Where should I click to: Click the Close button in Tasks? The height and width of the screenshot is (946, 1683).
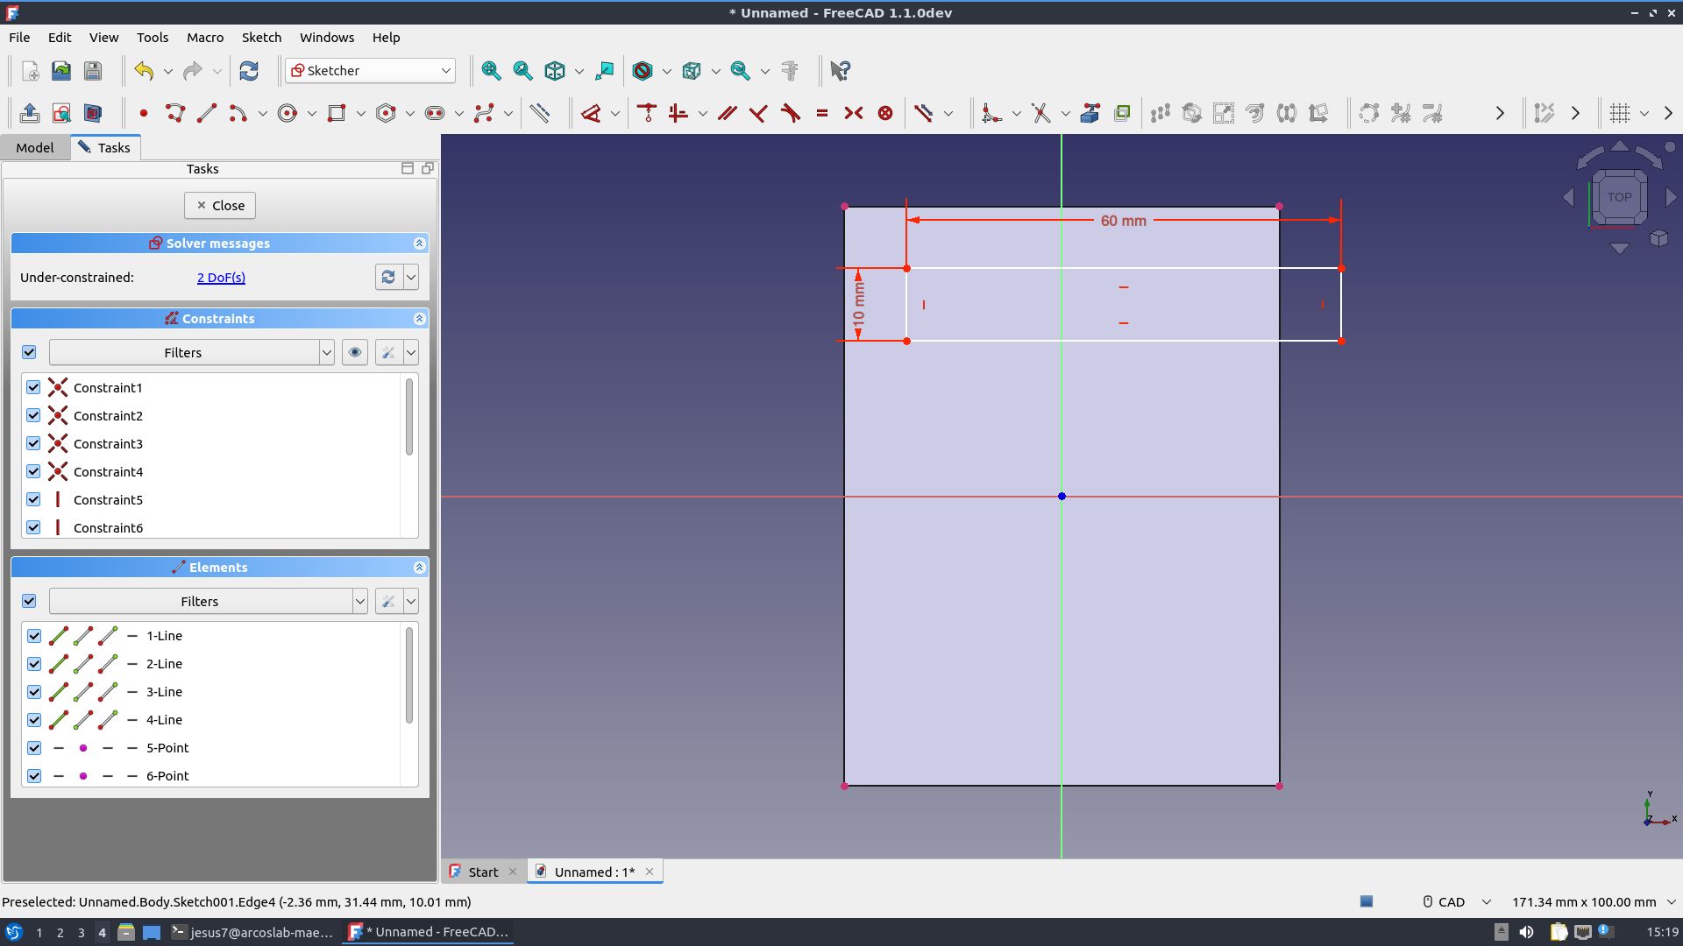(220, 205)
